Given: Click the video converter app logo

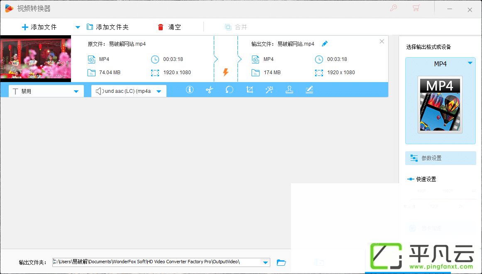Looking at the screenshot, I should coord(9,9).
